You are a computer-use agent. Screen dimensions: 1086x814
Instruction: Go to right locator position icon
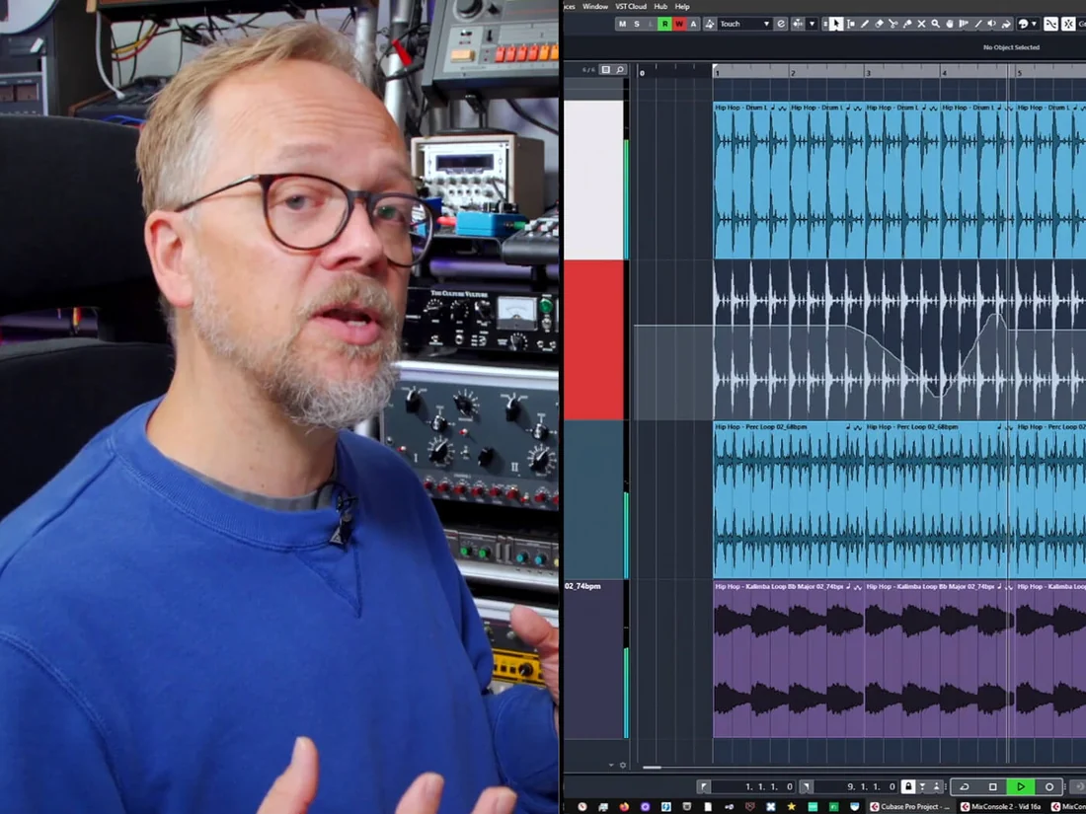click(807, 787)
